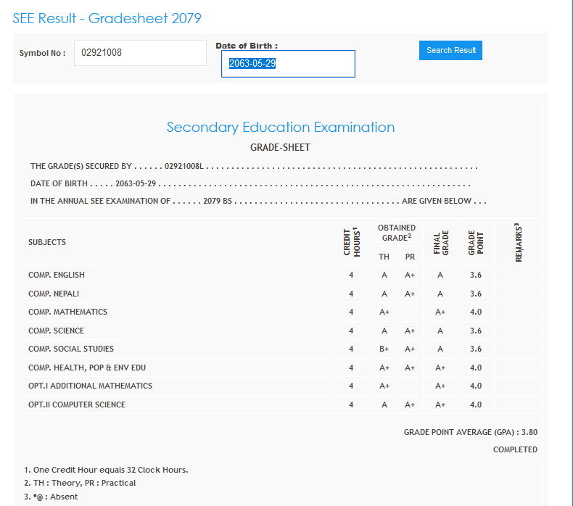Click the COMP. SOCIAL STUDIES subject name
The image size is (573, 506).
tap(71, 349)
